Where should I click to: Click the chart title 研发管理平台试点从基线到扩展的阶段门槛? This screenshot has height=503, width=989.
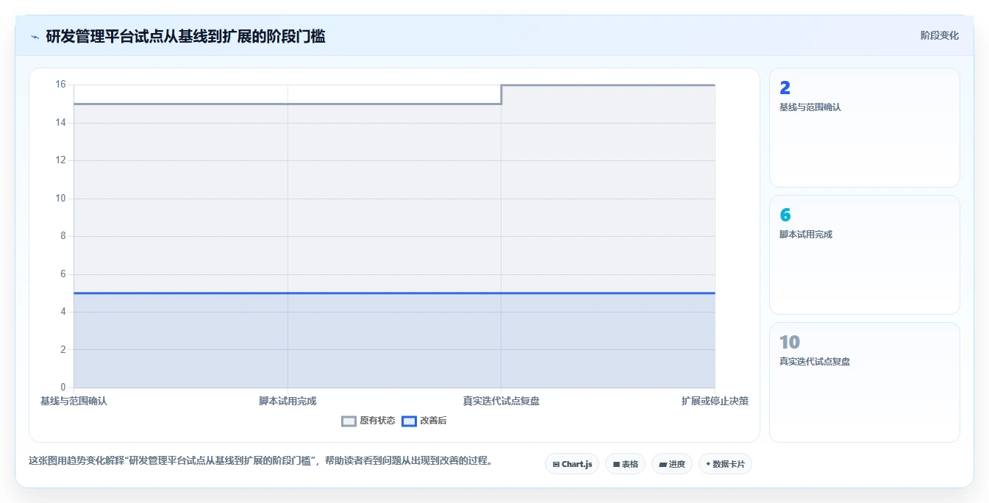coord(185,36)
